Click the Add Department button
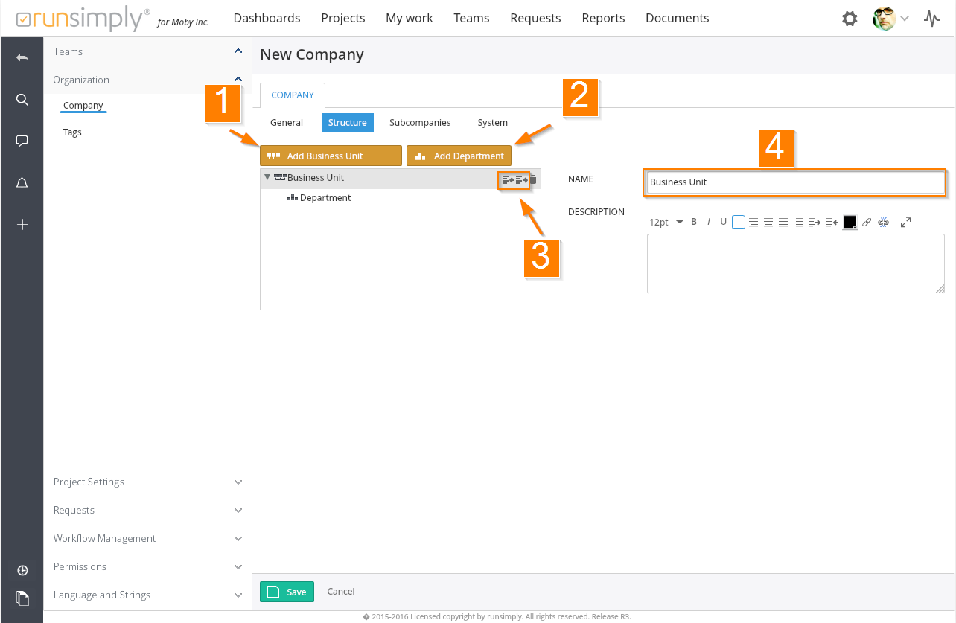 pos(459,156)
